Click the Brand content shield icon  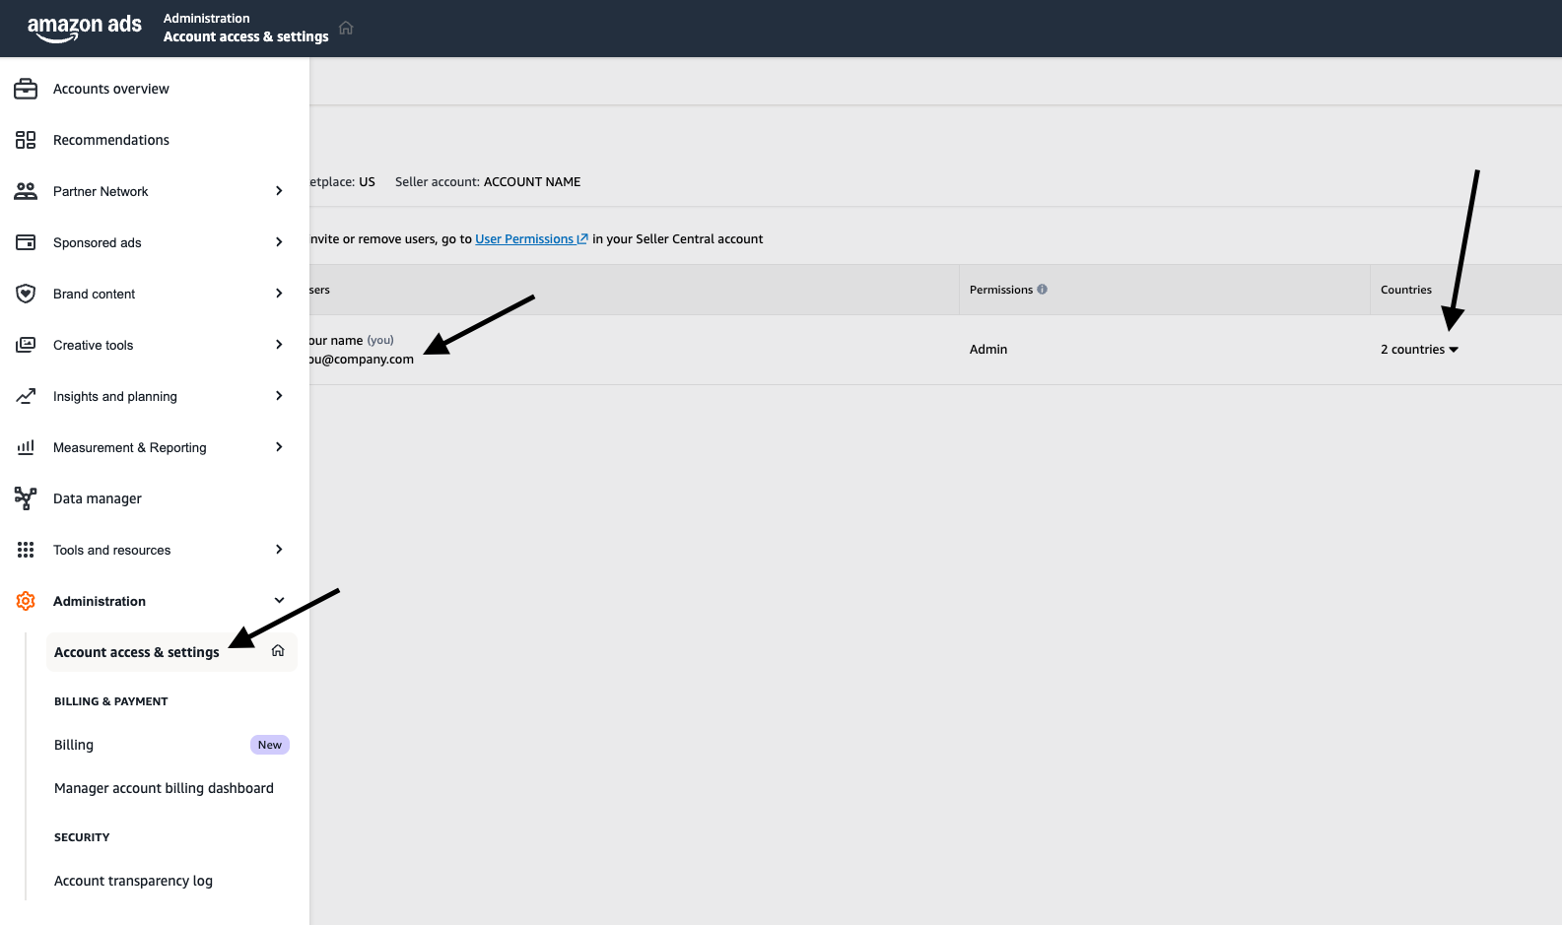click(x=26, y=294)
